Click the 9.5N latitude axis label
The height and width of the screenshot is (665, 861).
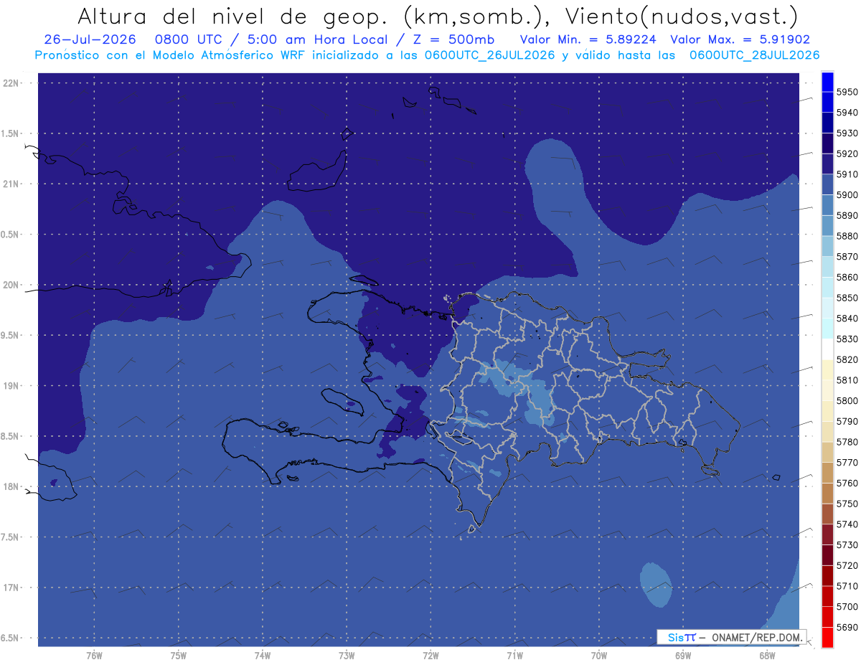point(11,335)
